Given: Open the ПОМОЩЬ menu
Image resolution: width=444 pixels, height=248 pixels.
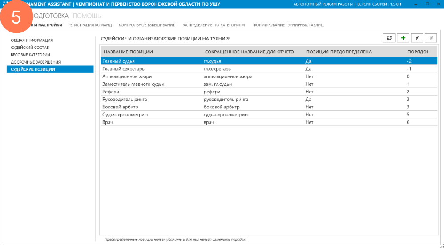Looking at the screenshot, I should point(87,16).
